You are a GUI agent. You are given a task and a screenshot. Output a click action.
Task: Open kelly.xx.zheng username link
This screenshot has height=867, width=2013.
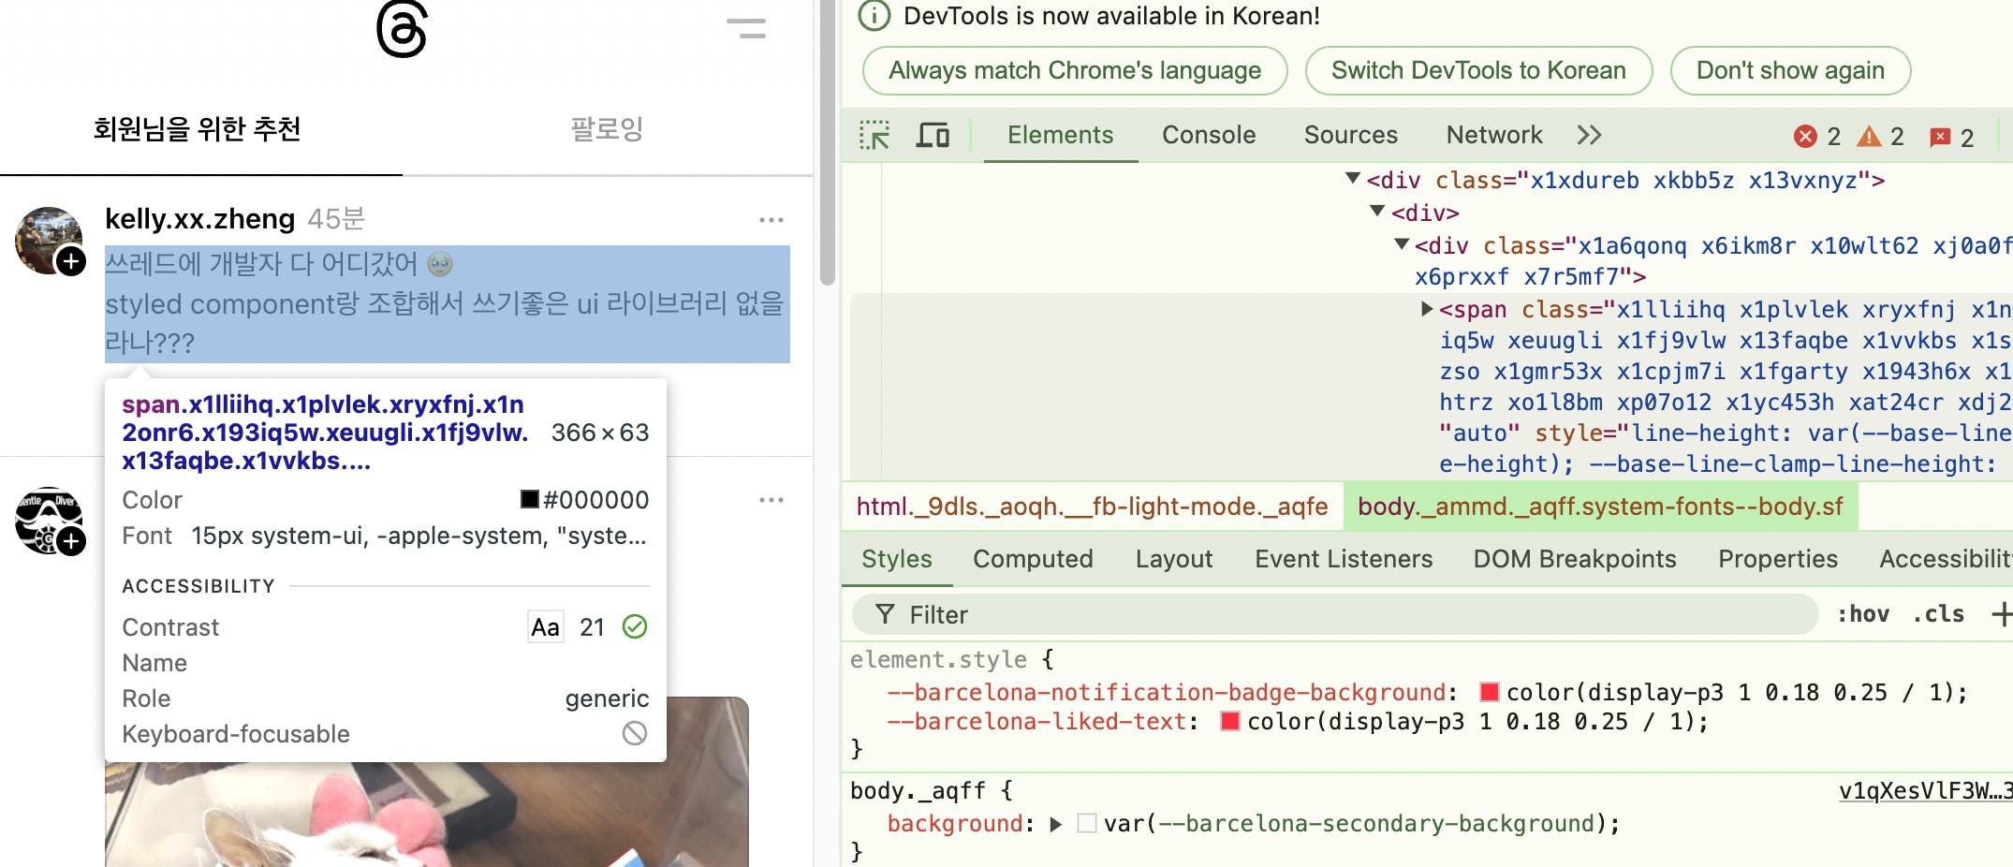point(199,219)
